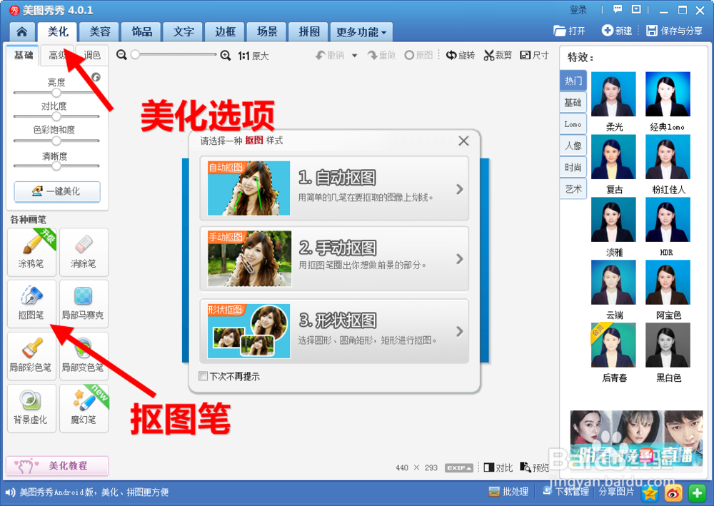
Task: Select the 局部马赛克 mosaic tool
Action: pyautogui.click(x=84, y=303)
